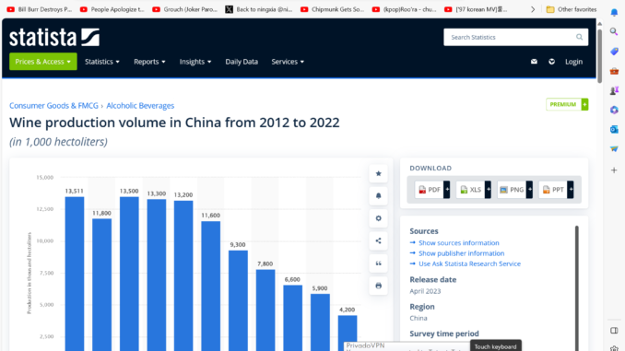625x351 pixels.
Task: Expand the Statistics dropdown menu
Action: 102,62
